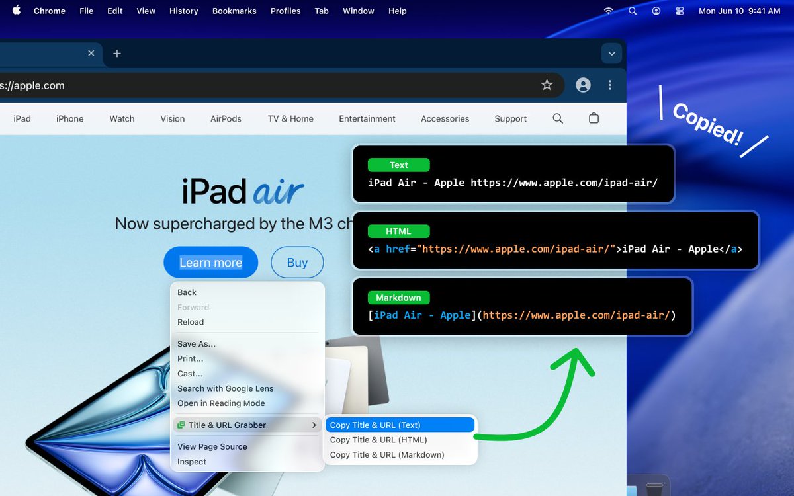Click the user account icon in menu bar
Viewport: 794px width, 496px height.
pos(656,11)
